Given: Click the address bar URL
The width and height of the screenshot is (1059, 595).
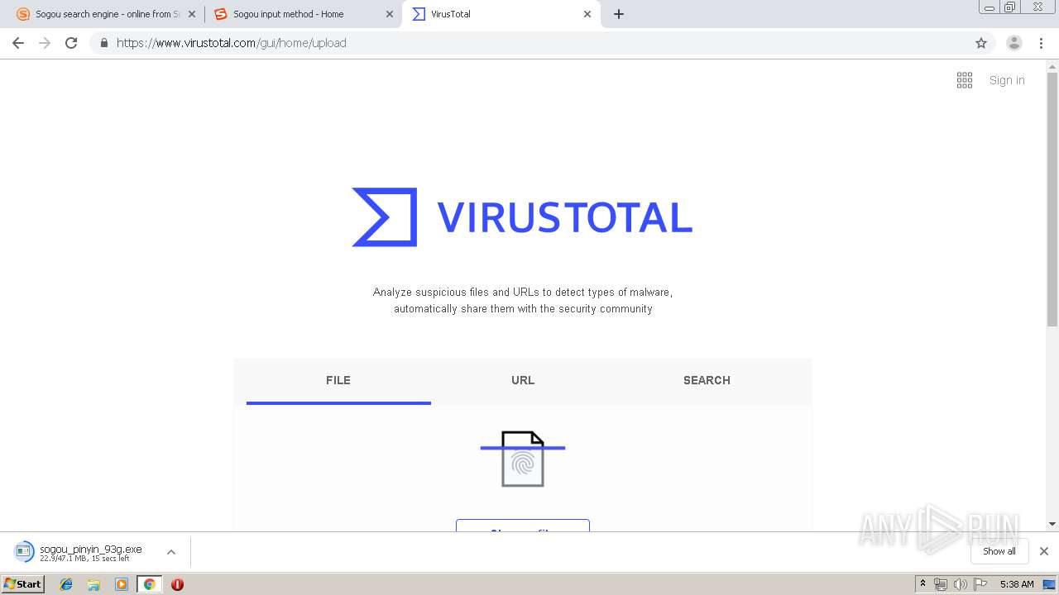Looking at the screenshot, I should point(232,43).
